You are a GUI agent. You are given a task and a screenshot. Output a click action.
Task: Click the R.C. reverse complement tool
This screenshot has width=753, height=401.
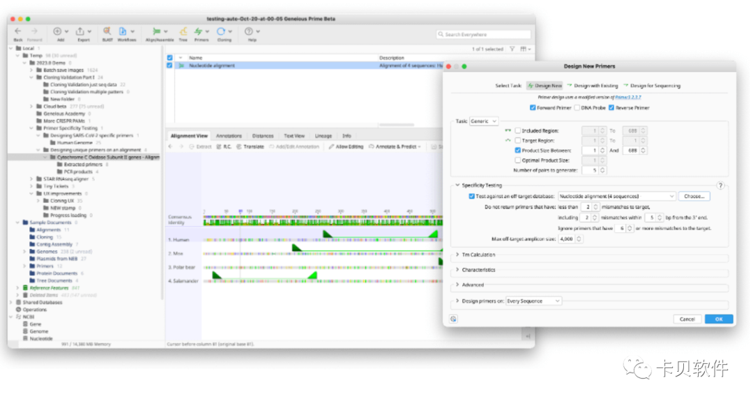tap(224, 147)
